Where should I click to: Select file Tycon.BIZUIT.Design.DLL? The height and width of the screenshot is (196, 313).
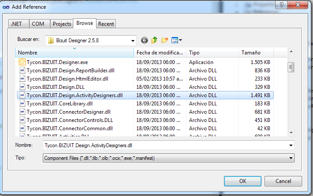coord(56,87)
